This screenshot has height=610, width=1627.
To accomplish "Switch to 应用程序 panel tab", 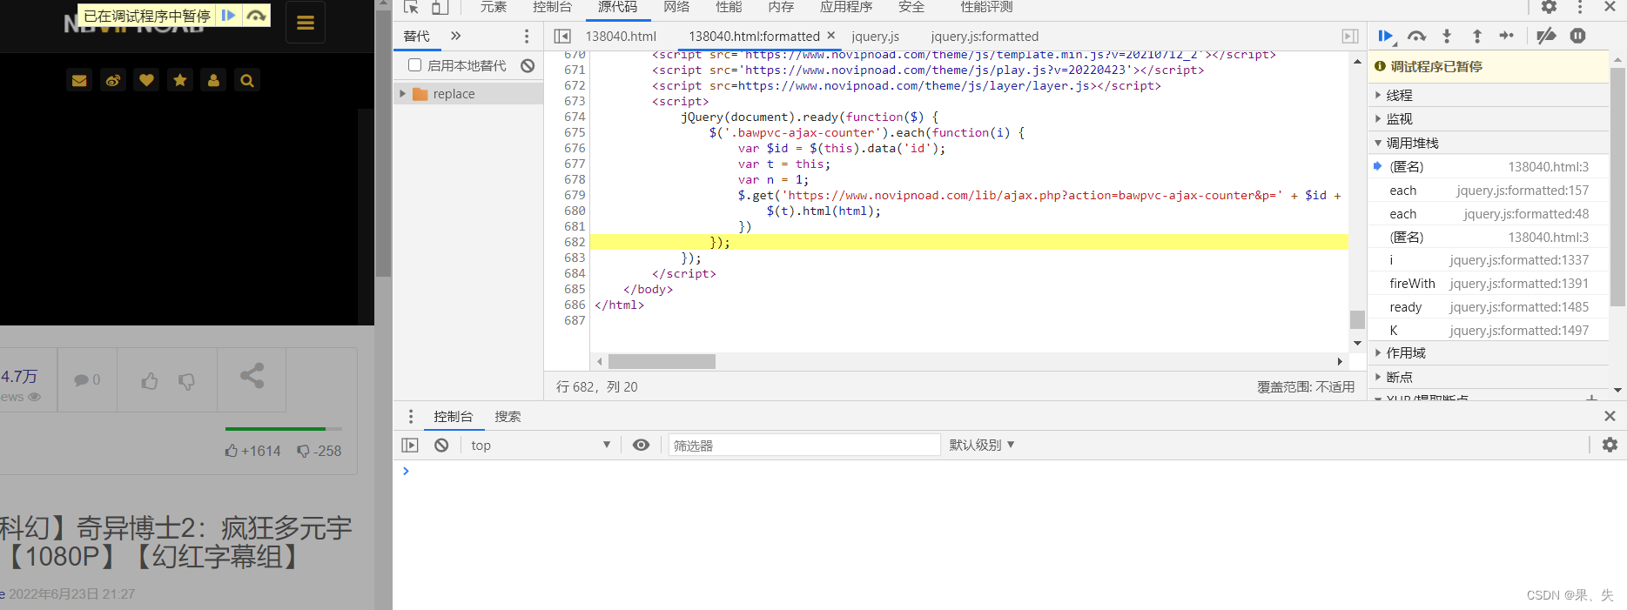I will click(846, 7).
